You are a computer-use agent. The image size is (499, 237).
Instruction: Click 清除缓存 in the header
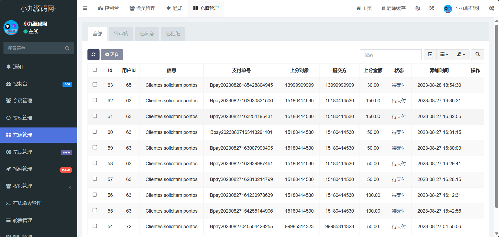tap(394, 8)
